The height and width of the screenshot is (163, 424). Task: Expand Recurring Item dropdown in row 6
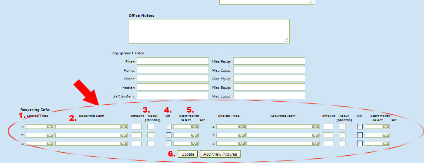283,144
